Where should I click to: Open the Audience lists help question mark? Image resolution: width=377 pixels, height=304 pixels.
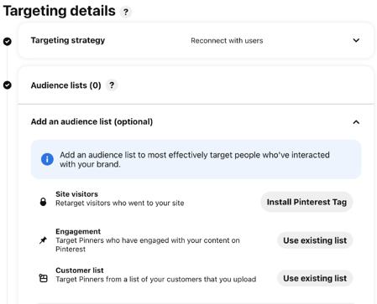click(112, 85)
